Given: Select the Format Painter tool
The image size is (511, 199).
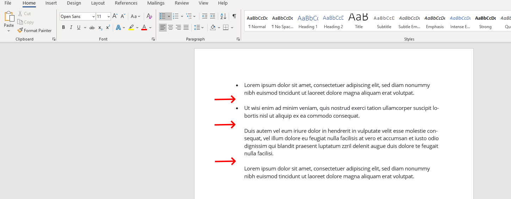Looking at the screenshot, I should click(35, 31).
